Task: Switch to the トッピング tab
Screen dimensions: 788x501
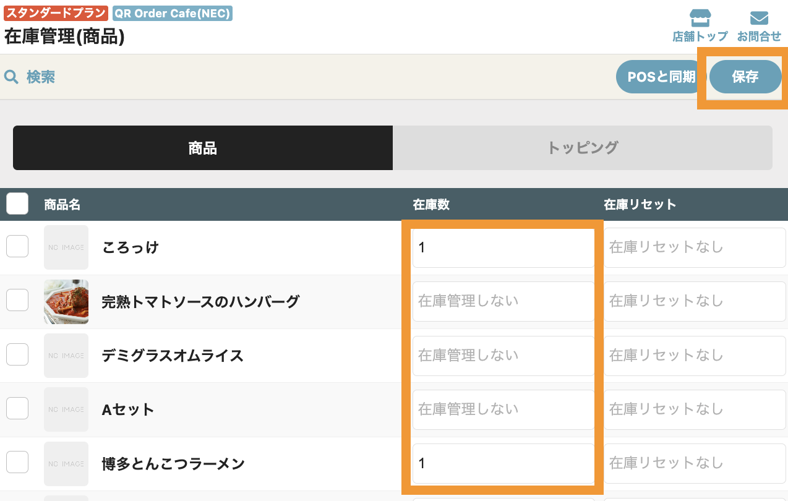Action: click(x=582, y=148)
